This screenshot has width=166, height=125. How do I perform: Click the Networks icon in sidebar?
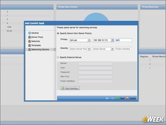pos(30,41)
